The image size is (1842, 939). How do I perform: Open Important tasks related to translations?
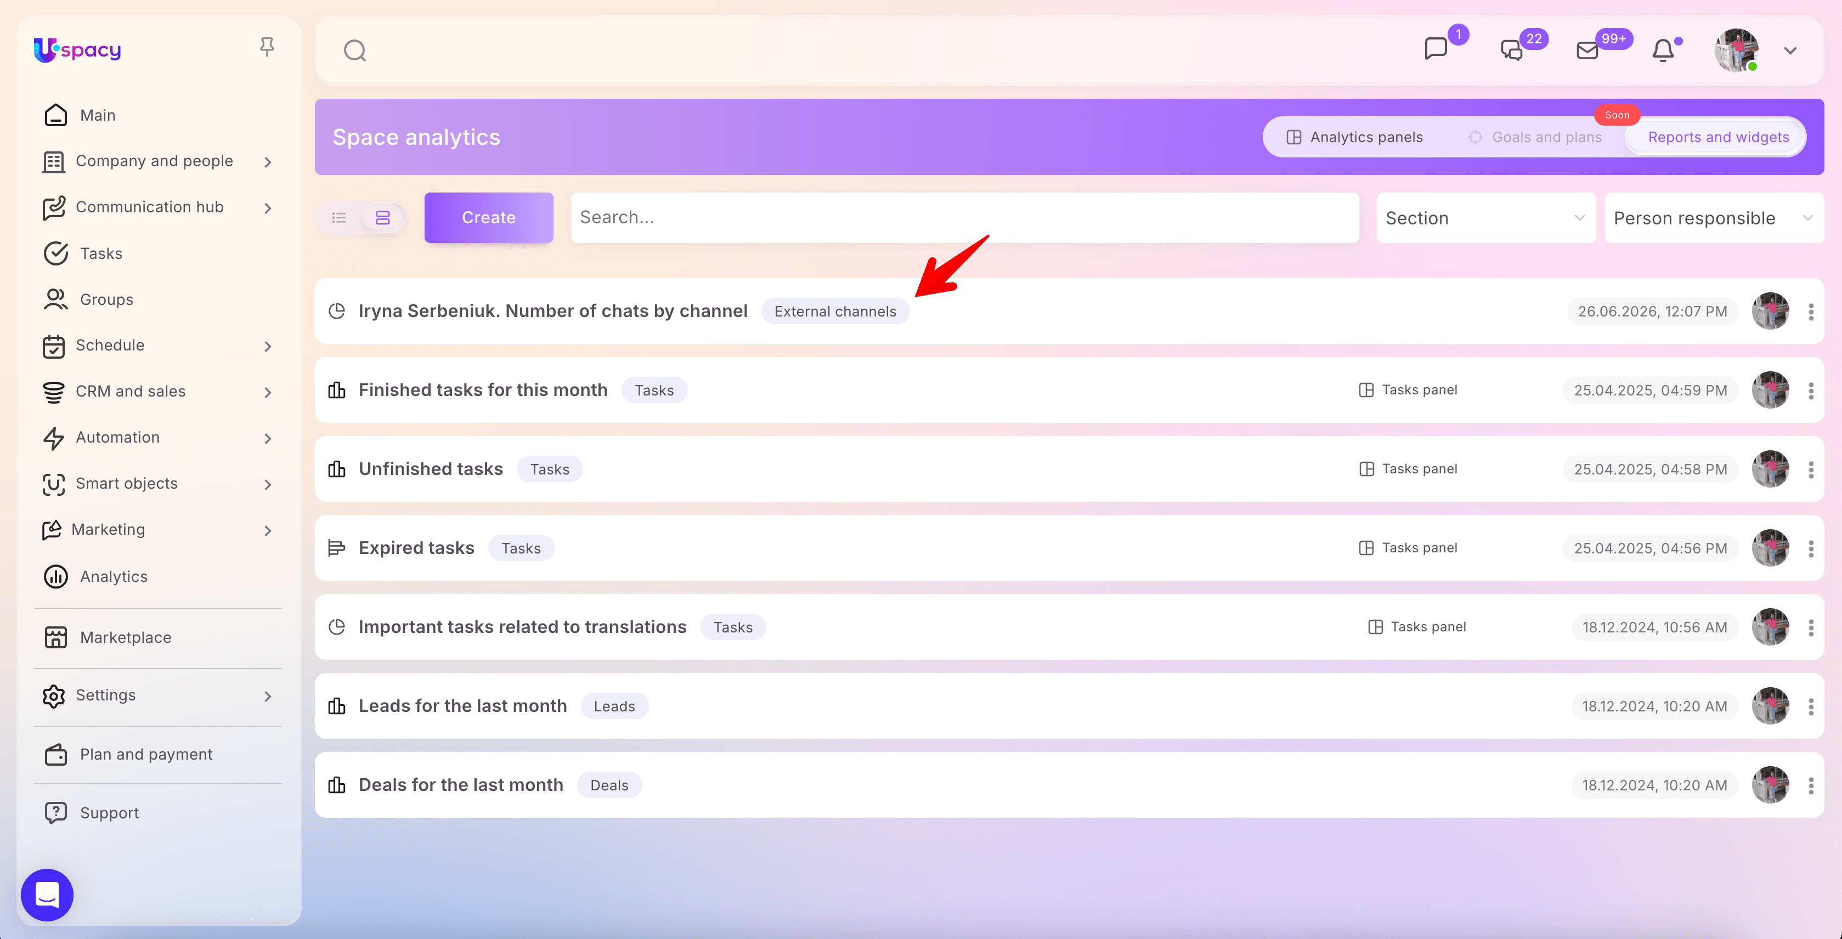[x=522, y=627]
